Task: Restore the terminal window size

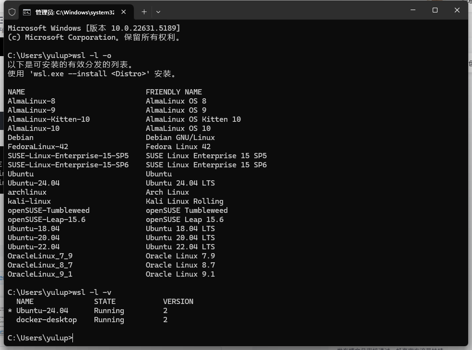Action: coord(435,10)
